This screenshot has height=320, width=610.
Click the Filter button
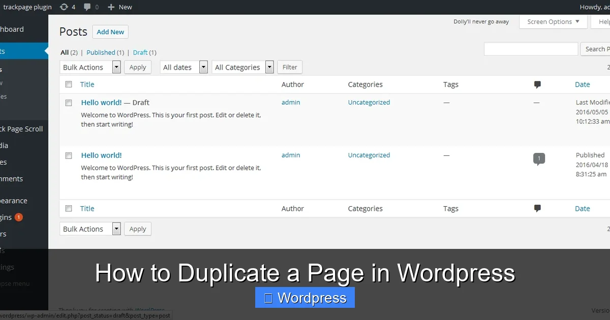290,67
